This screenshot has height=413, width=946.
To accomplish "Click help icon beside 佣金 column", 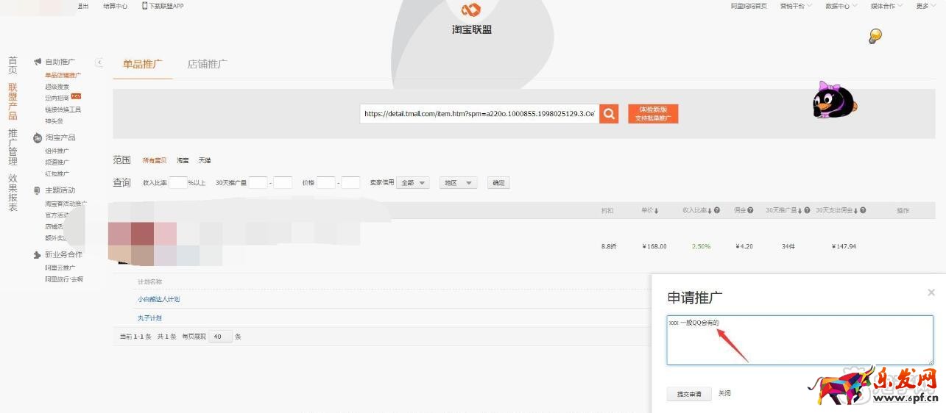I will tap(750, 211).
